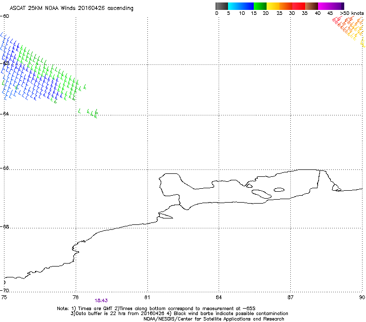Image resolution: width=366 pixels, height=322 pixels.
Task: Click the -68 latitude axis label
Action: pos(4,226)
